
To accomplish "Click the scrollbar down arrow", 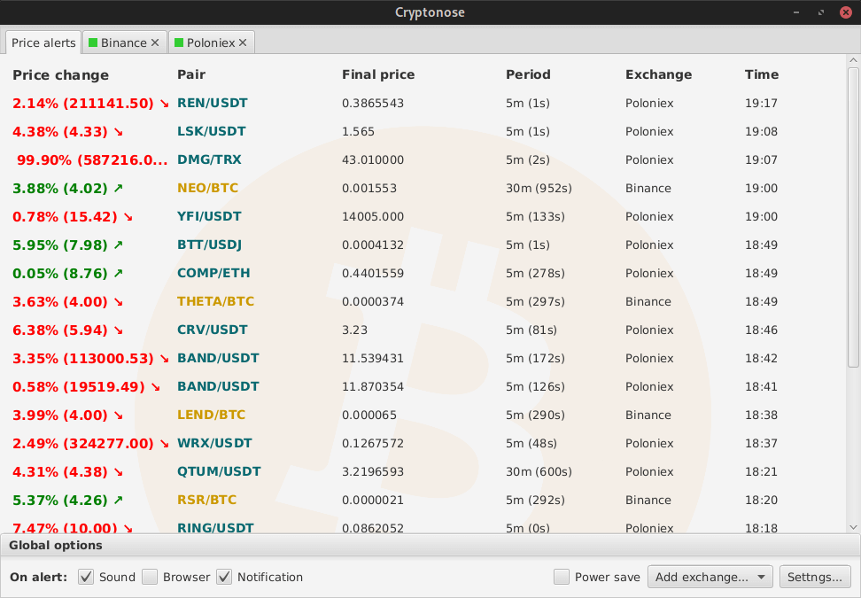I will [x=853, y=527].
